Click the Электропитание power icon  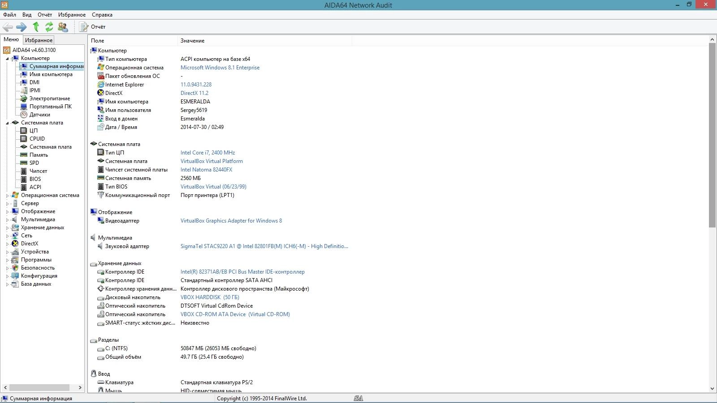[x=24, y=99]
